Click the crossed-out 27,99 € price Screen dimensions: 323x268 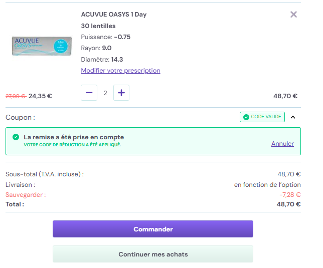tap(16, 96)
